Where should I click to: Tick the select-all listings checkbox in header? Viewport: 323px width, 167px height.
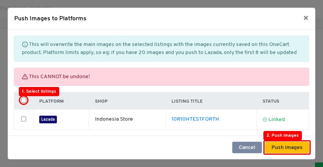[x=24, y=100]
